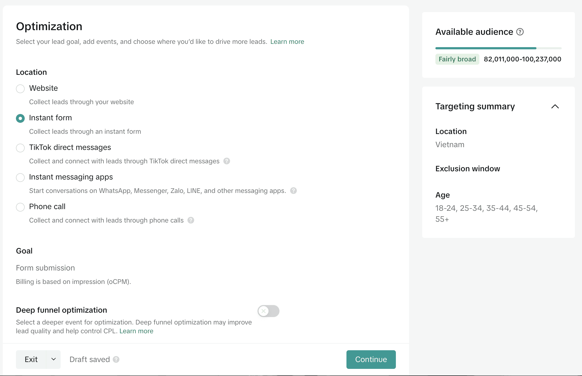Click the help icon next to phone calls description
The width and height of the screenshot is (582, 376).
(x=191, y=220)
